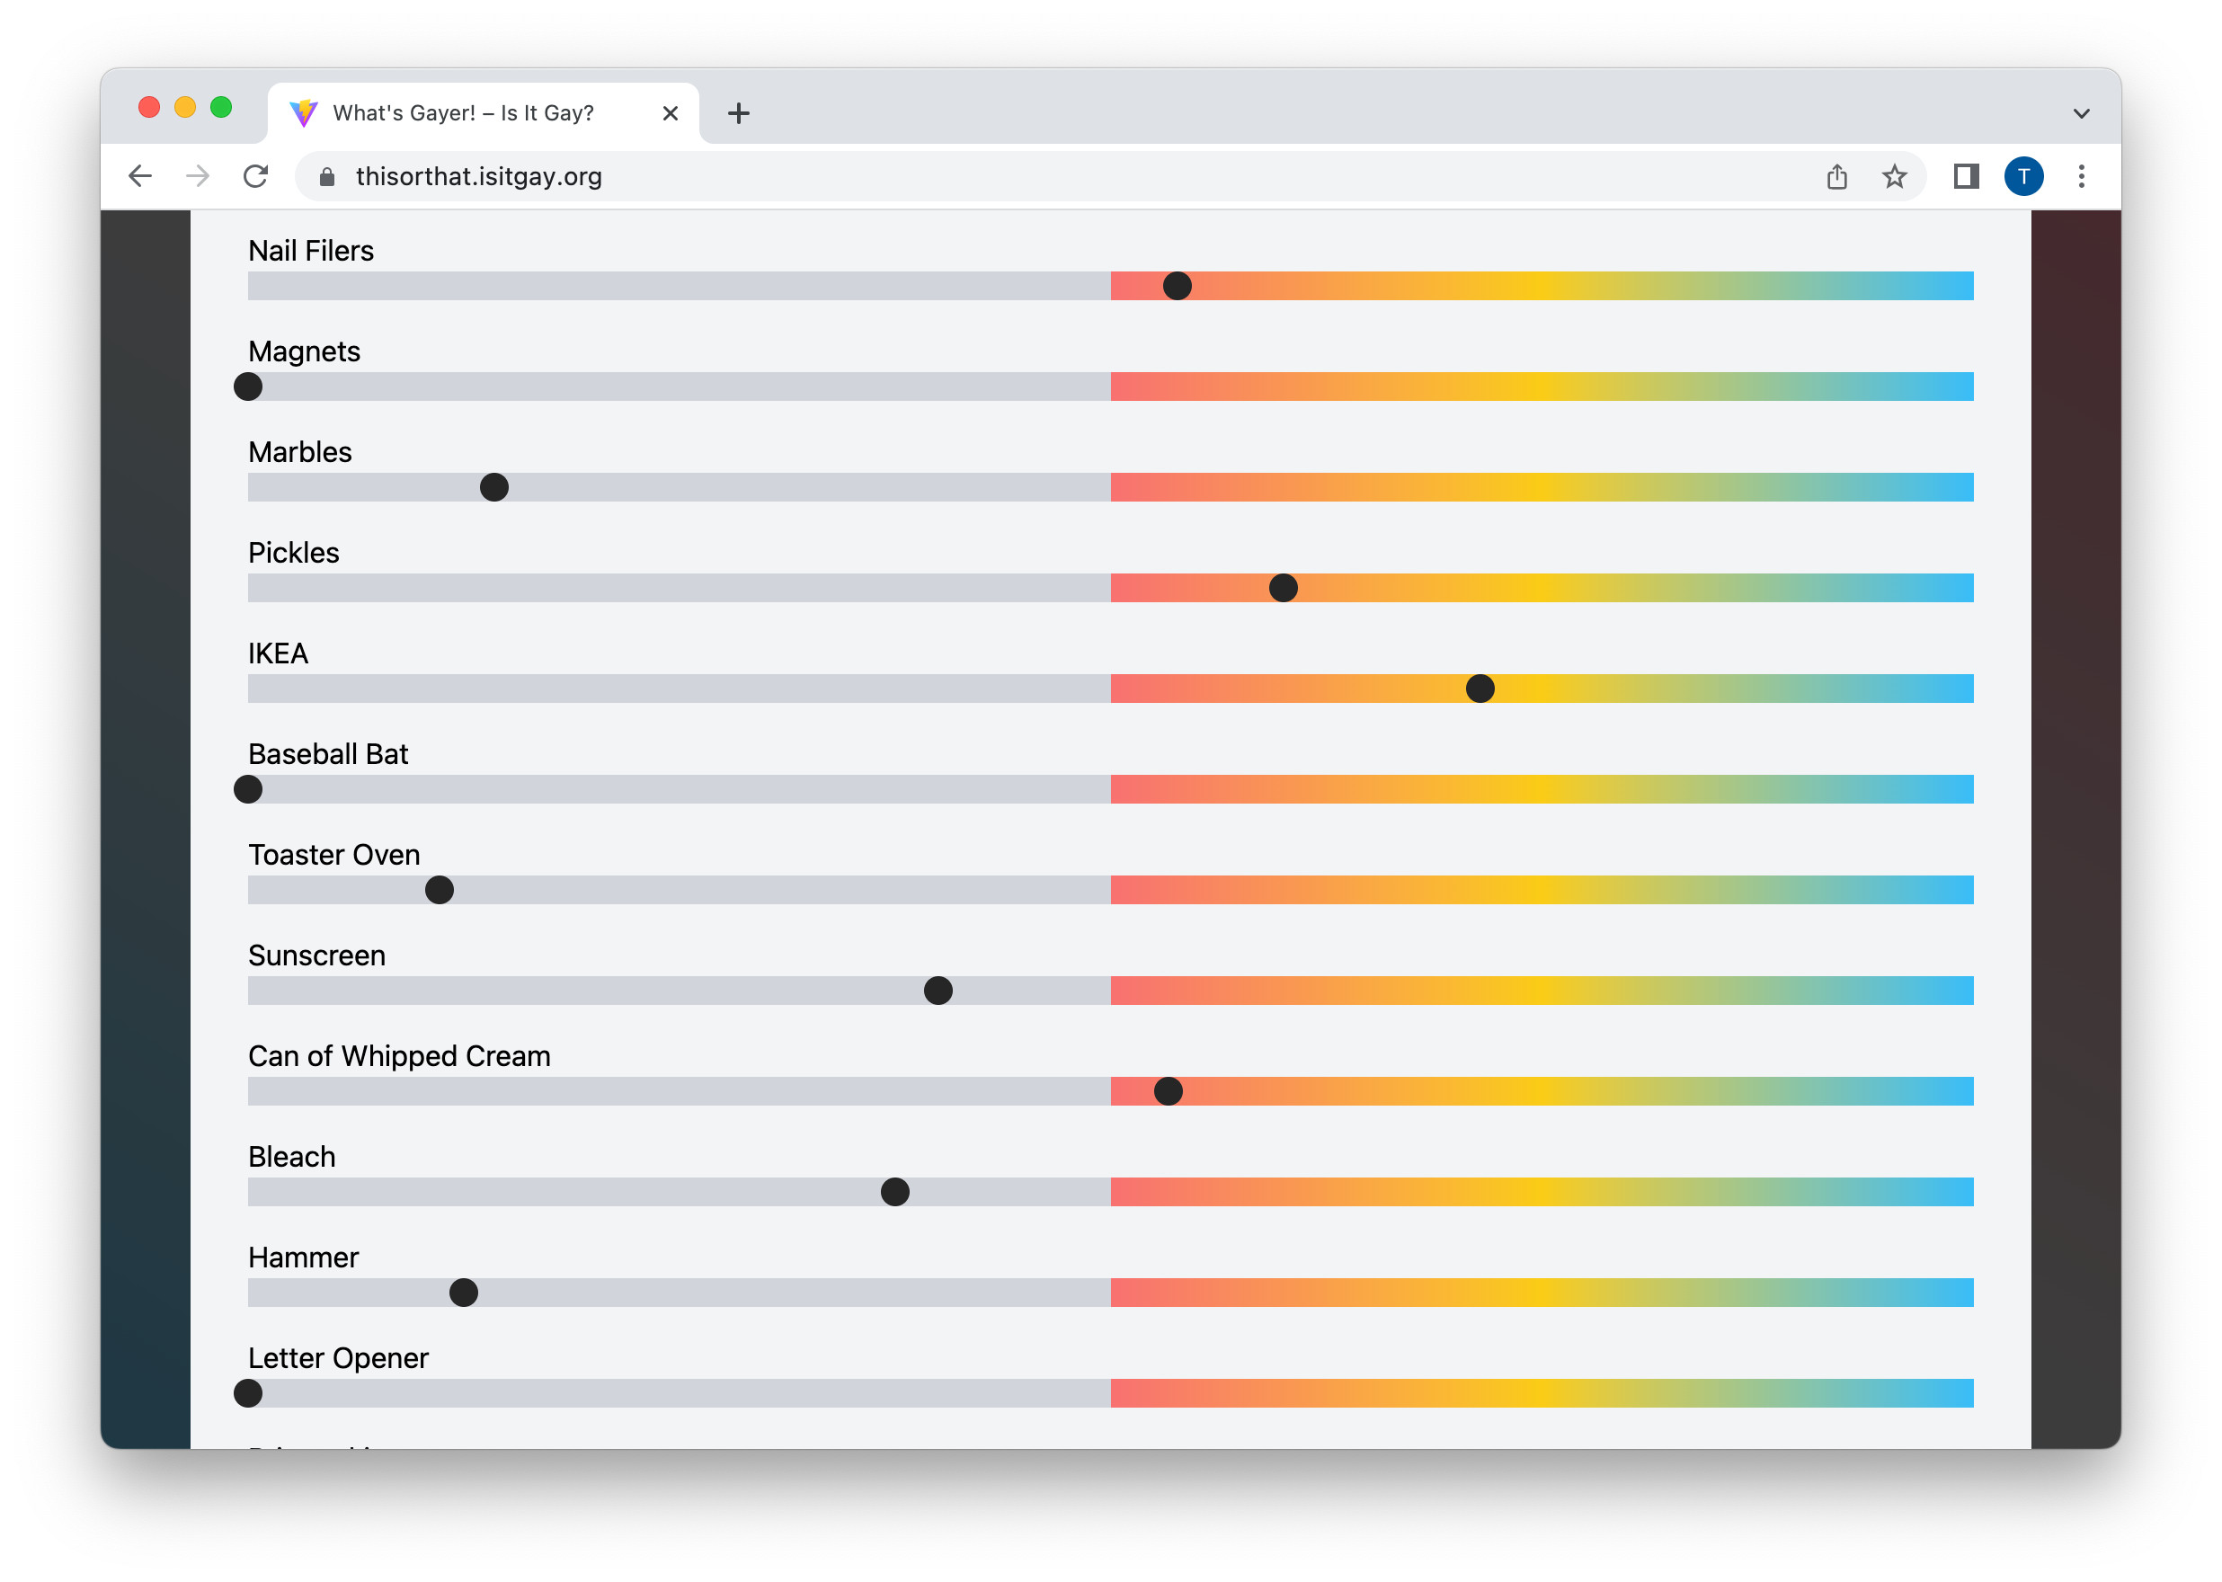
Task: Click the Magnets slider knob
Action: (x=248, y=387)
